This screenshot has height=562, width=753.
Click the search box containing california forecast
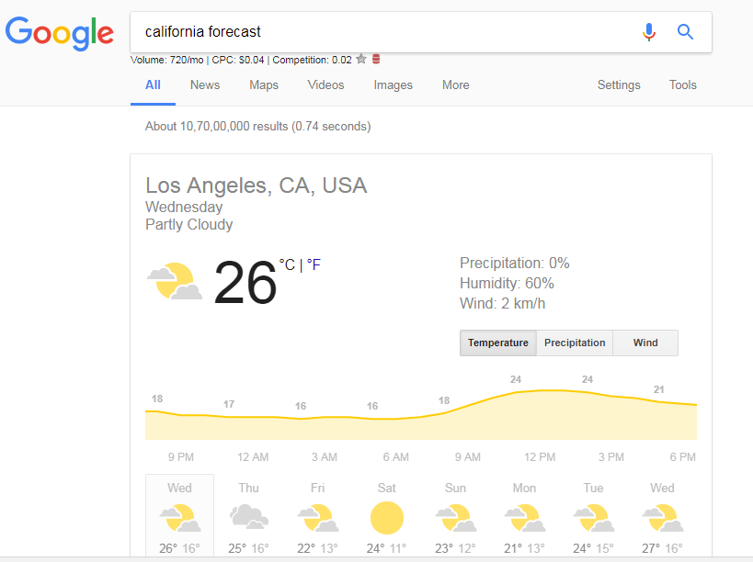pos(386,32)
